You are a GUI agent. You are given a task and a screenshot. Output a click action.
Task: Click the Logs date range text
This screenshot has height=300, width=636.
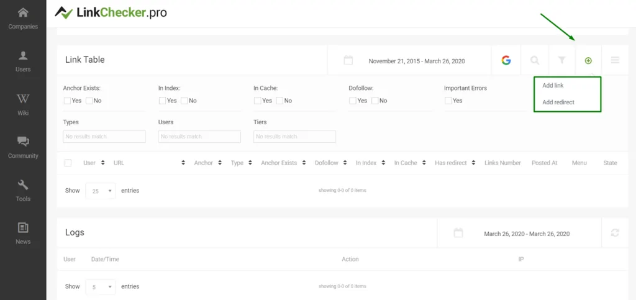click(527, 234)
